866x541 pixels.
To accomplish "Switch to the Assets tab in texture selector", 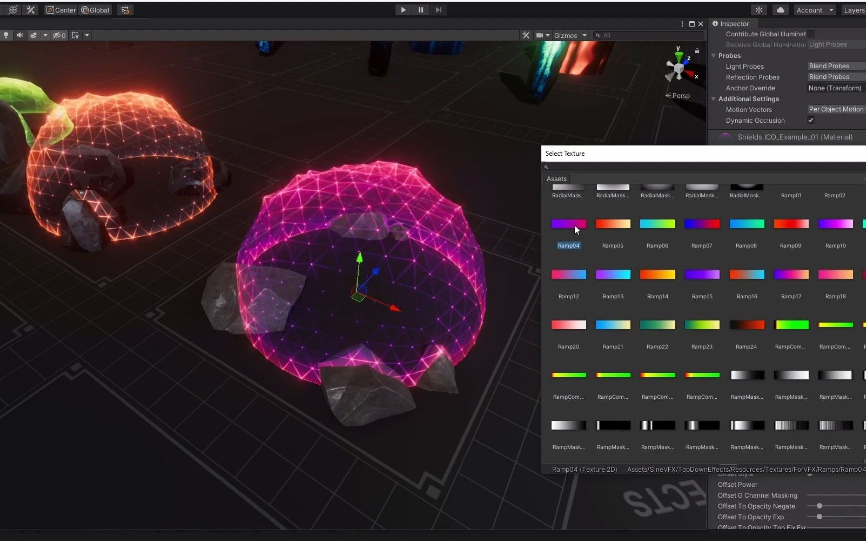I will coord(556,179).
